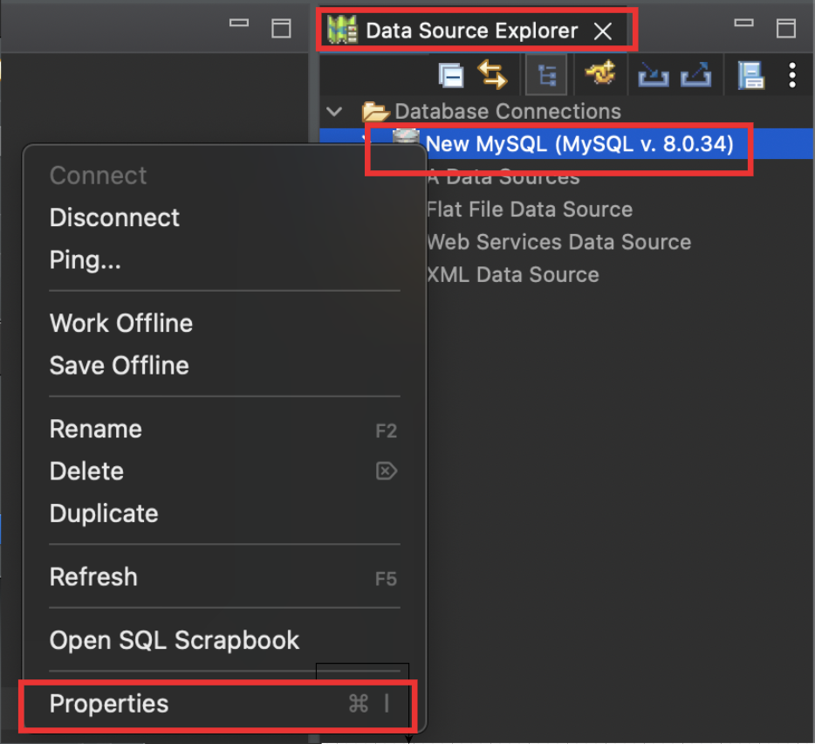The image size is (815, 744).
Task: Choose Delete from context menu
Action: point(224,471)
